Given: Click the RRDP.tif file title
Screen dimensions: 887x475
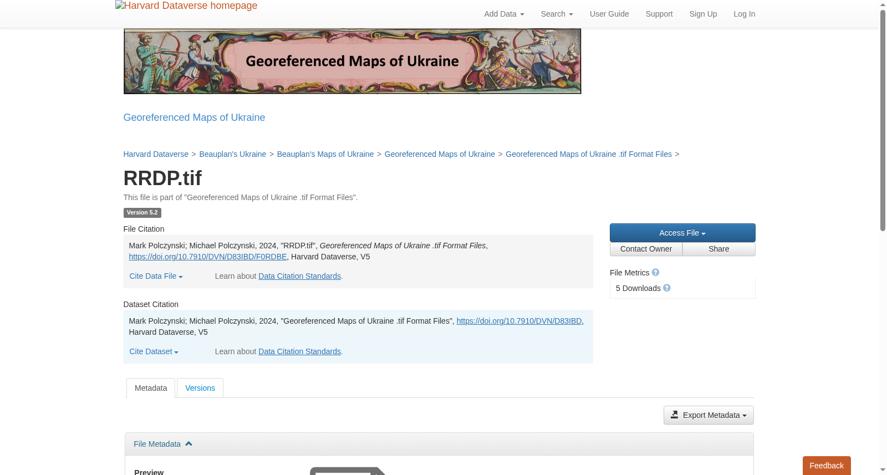Looking at the screenshot, I should click(x=162, y=178).
